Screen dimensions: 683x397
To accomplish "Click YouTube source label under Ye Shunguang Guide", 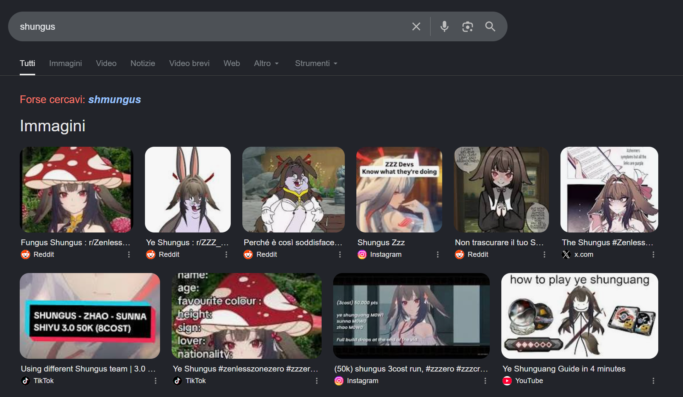I will (x=529, y=381).
